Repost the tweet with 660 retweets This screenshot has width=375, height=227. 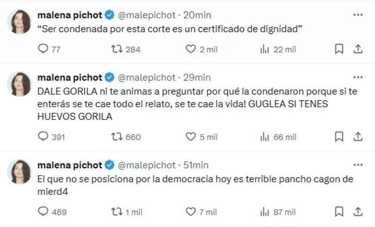(x=118, y=137)
